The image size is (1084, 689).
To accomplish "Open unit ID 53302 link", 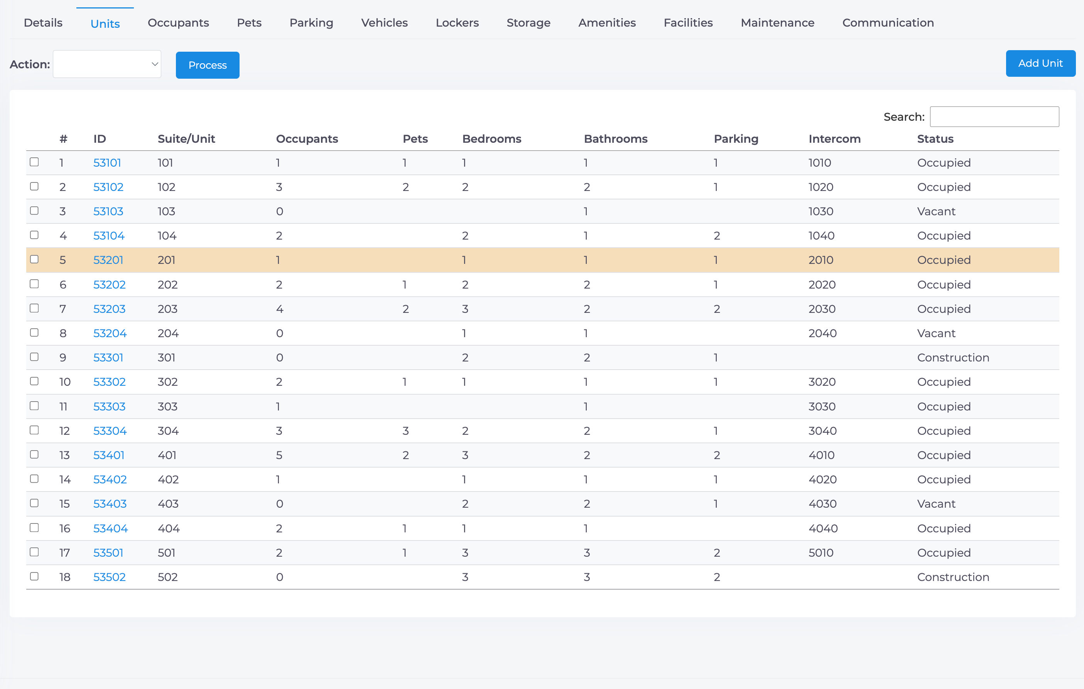I will 110,382.
